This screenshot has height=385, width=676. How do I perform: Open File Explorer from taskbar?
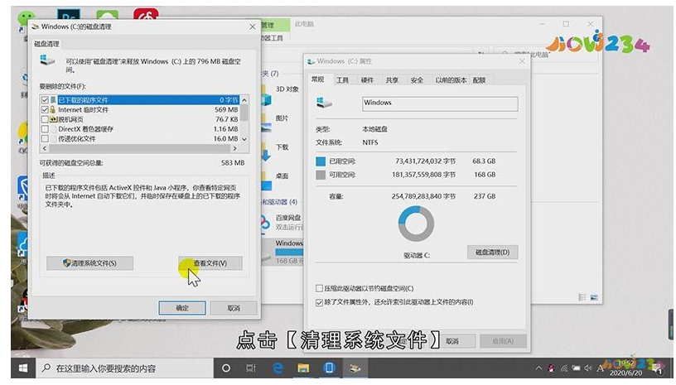click(303, 368)
